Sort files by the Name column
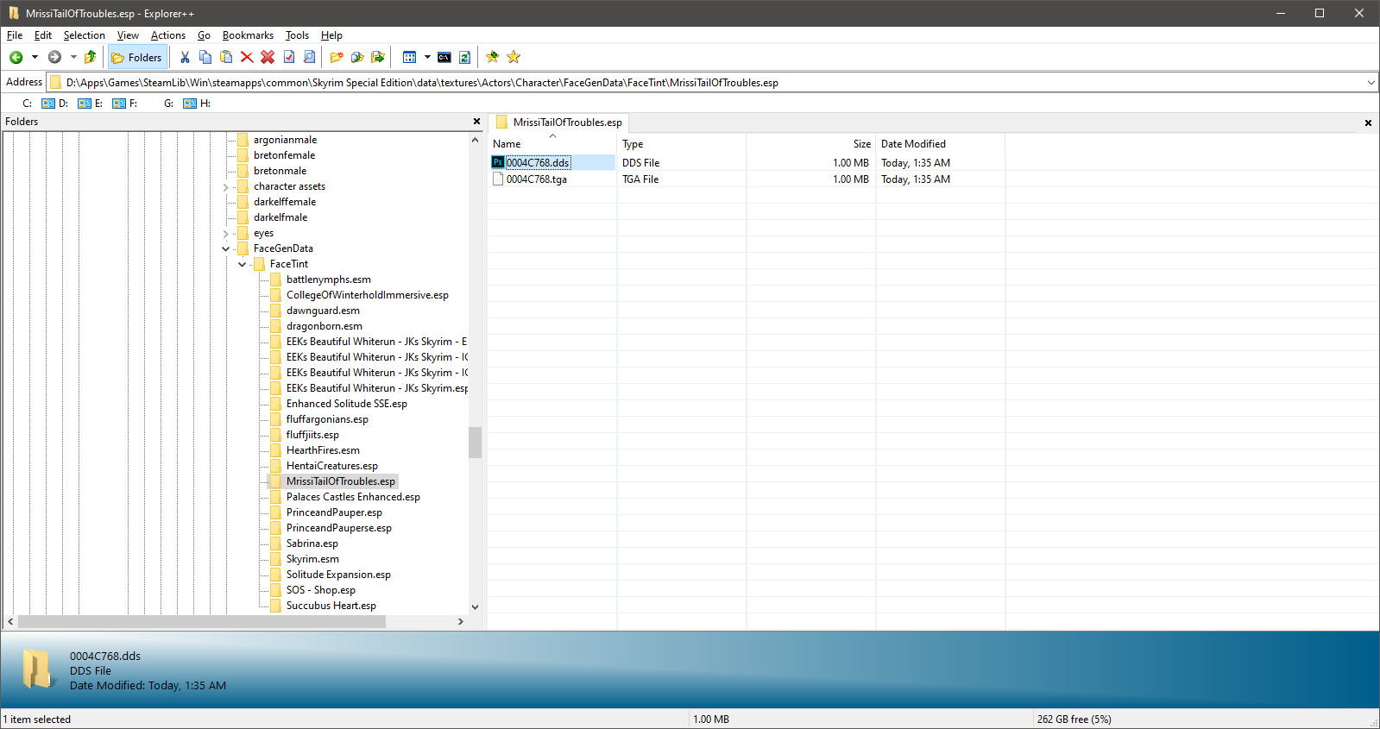Screen dimensions: 1380x729 coord(552,144)
